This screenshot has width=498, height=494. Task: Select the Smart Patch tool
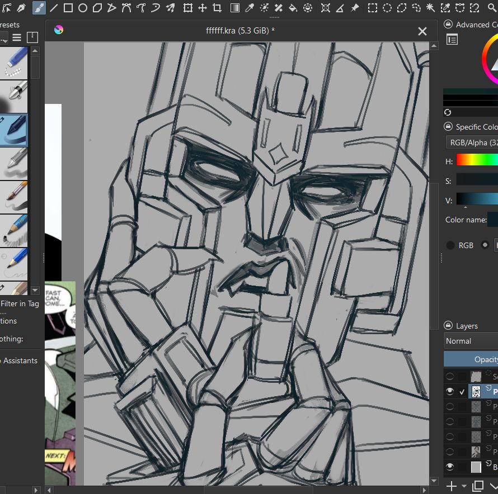[279, 8]
